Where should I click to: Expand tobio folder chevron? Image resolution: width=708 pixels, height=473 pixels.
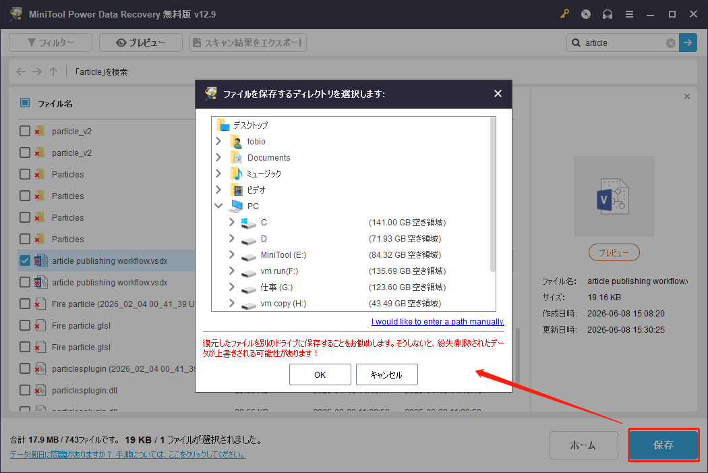coord(218,141)
